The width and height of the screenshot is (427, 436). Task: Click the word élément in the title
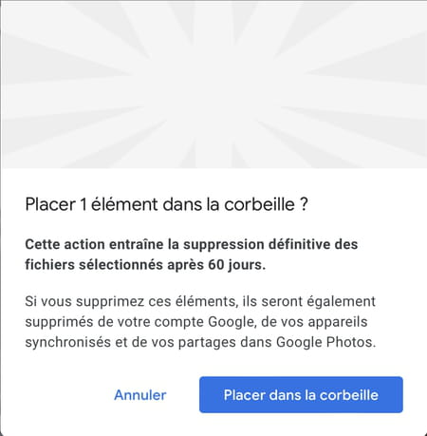[x=124, y=204]
